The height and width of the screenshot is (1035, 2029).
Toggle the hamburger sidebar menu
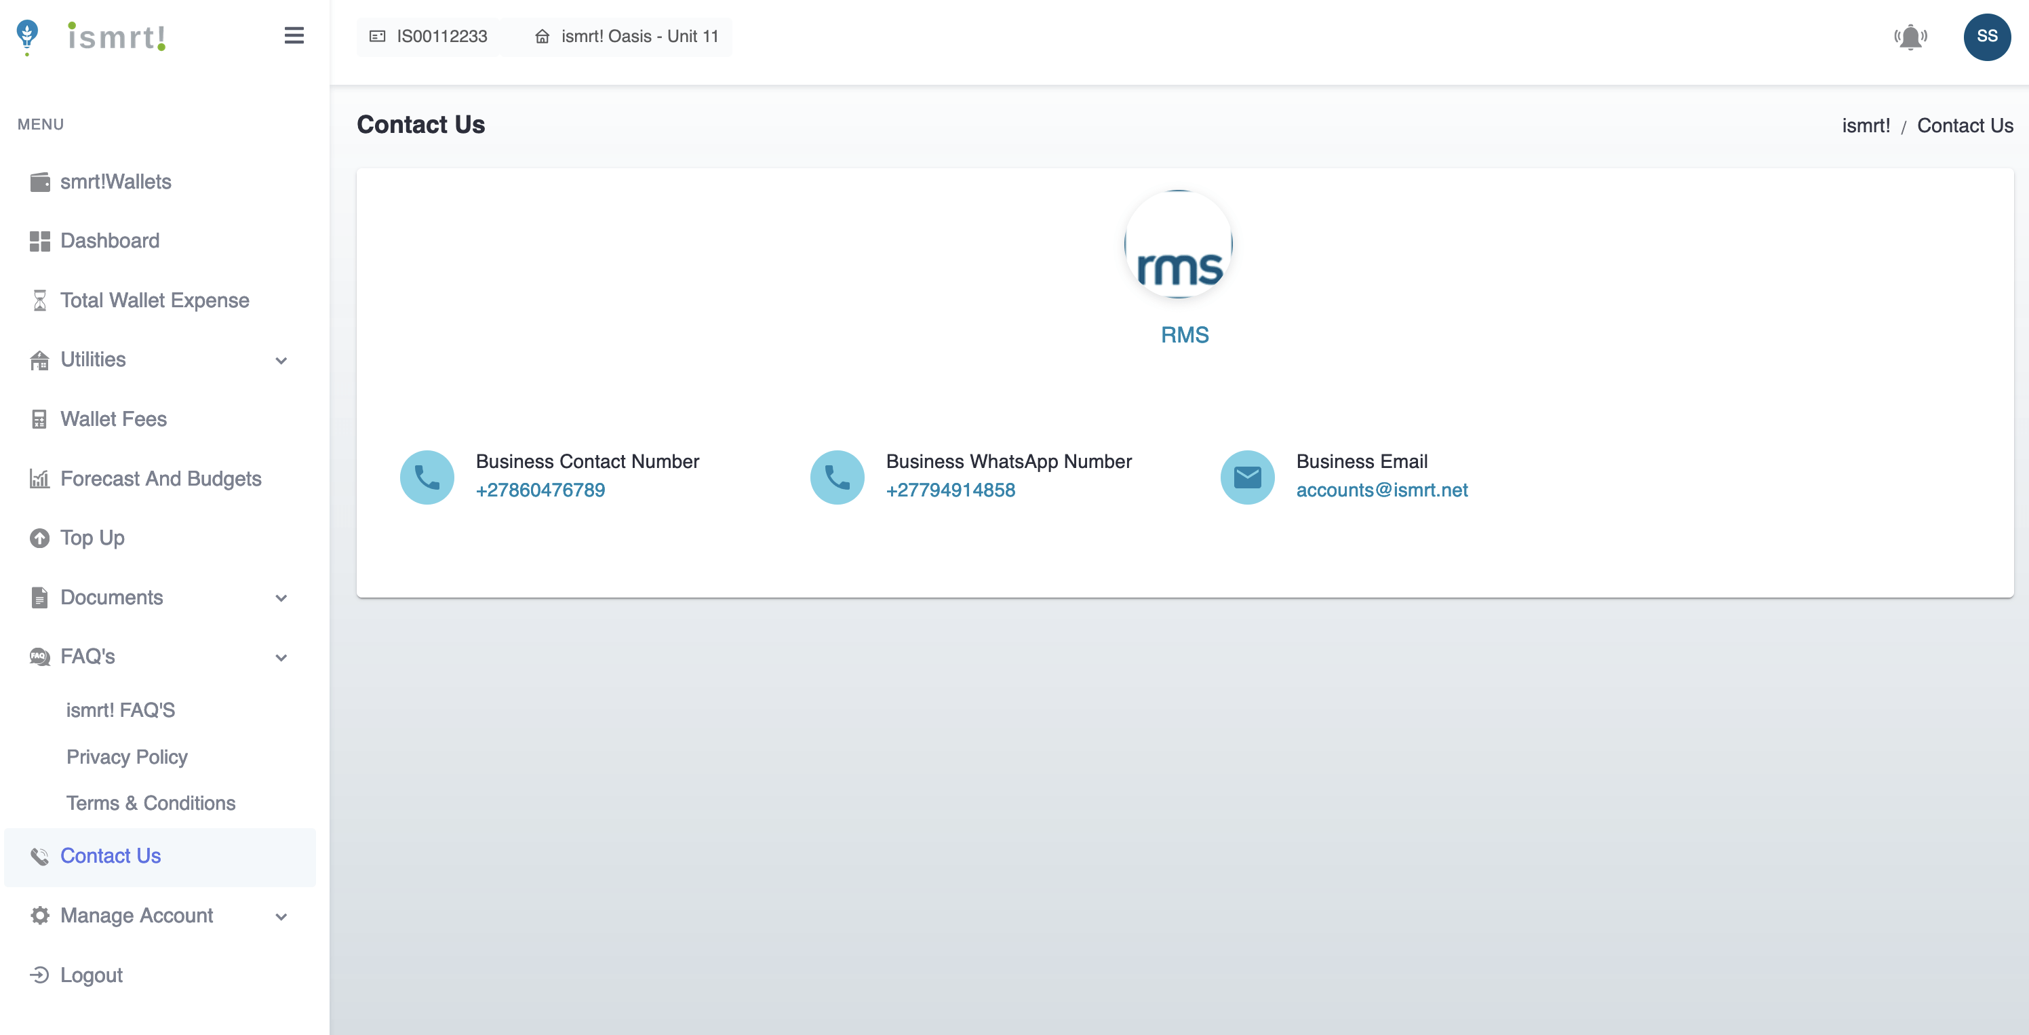coord(294,35)
